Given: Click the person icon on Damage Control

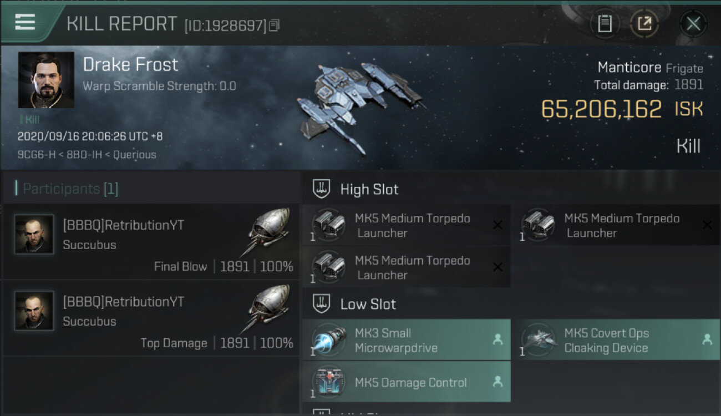Looking at the screenshot, I should tap(497, 382).
